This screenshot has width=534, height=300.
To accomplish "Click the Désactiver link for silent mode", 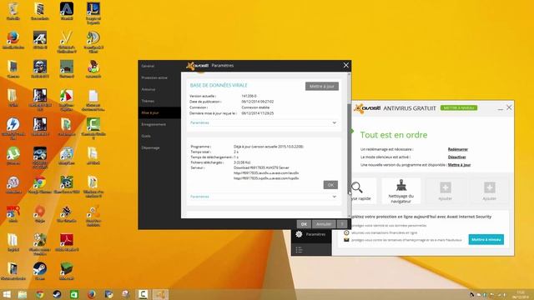I will point(456,157).
